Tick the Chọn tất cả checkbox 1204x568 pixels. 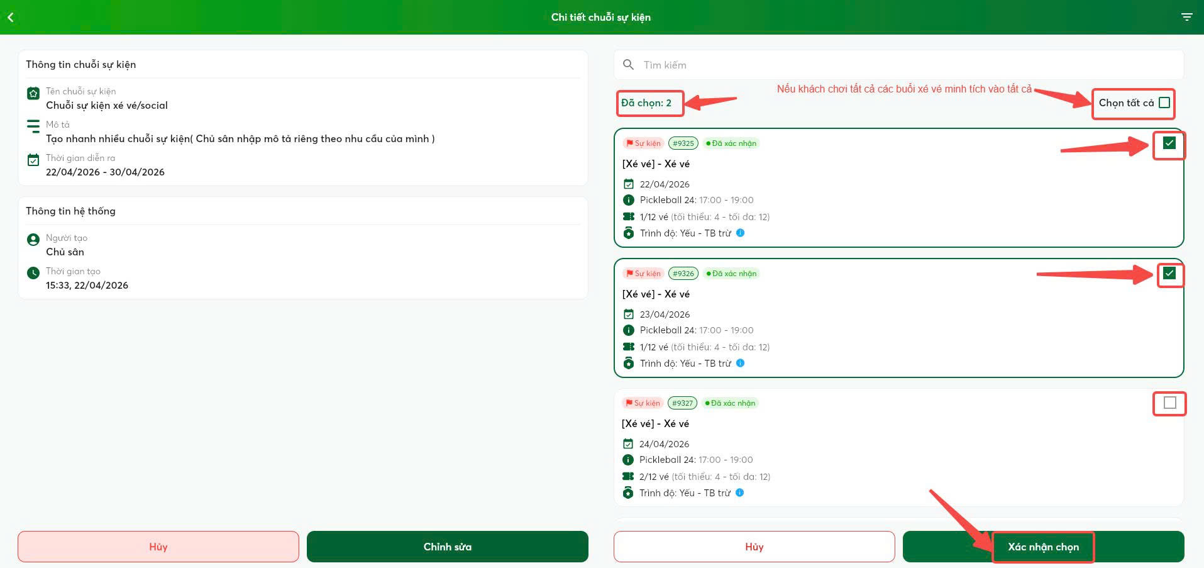click(1164, 103)
